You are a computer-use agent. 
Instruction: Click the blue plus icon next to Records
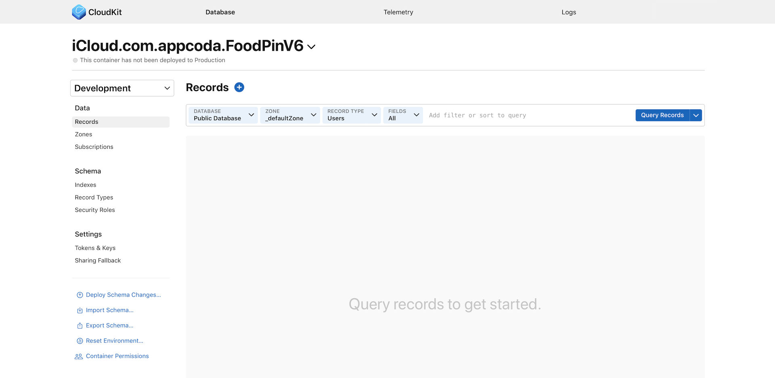(x=239, y=87)
